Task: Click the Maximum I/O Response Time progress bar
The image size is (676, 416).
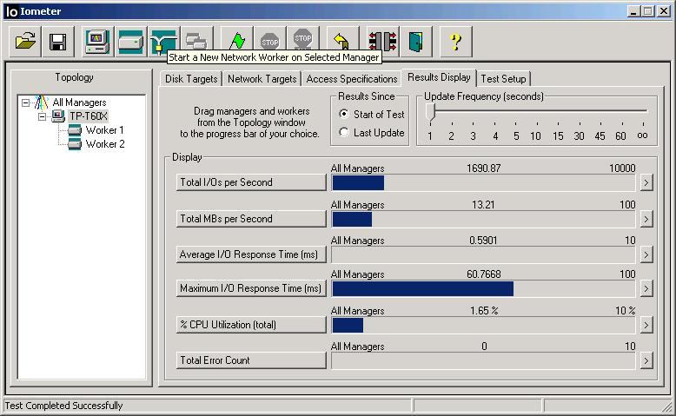Action: (x=483, y=289)
